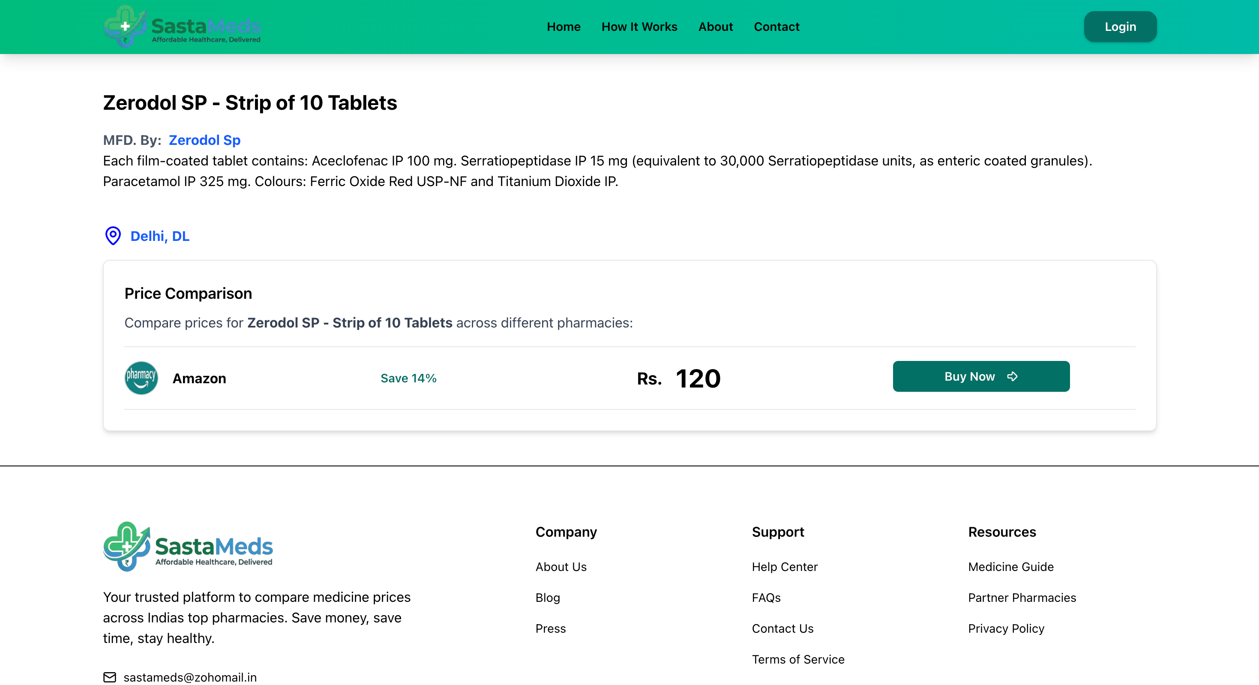
Task: Click the Company footer heading
Action: pyautogui.click(x=567, y=532)
